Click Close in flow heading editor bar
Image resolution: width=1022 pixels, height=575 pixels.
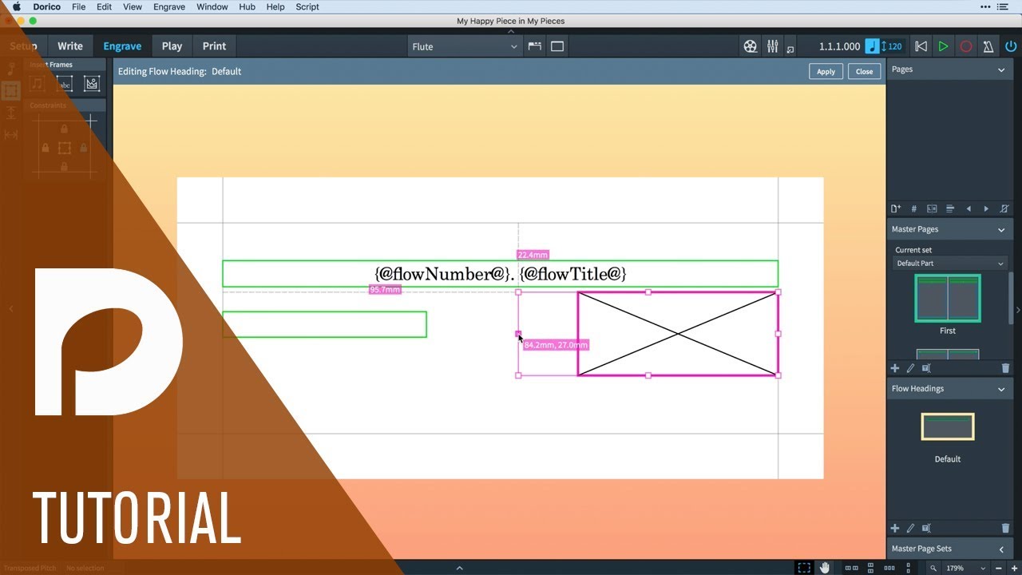[864, 71]
